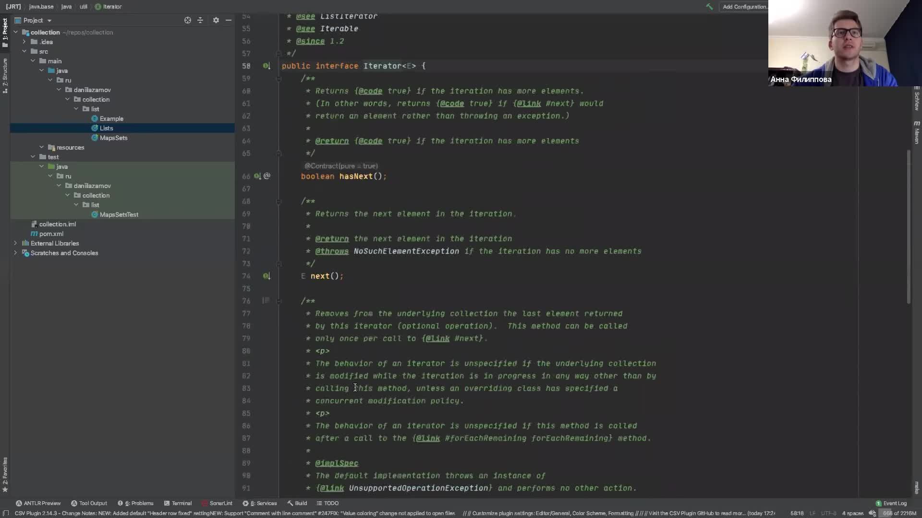This screenshot has width=922, height=518.
Task: Click the NoSuchElementException reference
Action: tap(406, 251)
